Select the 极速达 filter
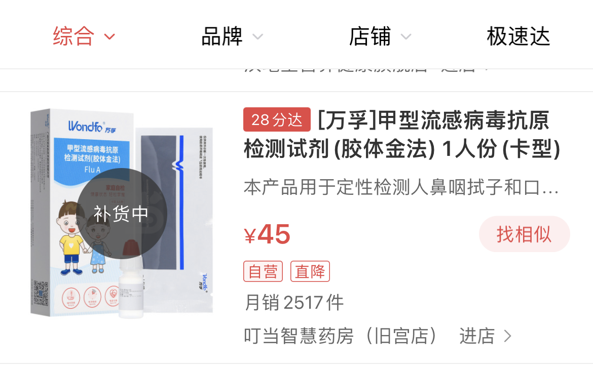 point(518,36)
